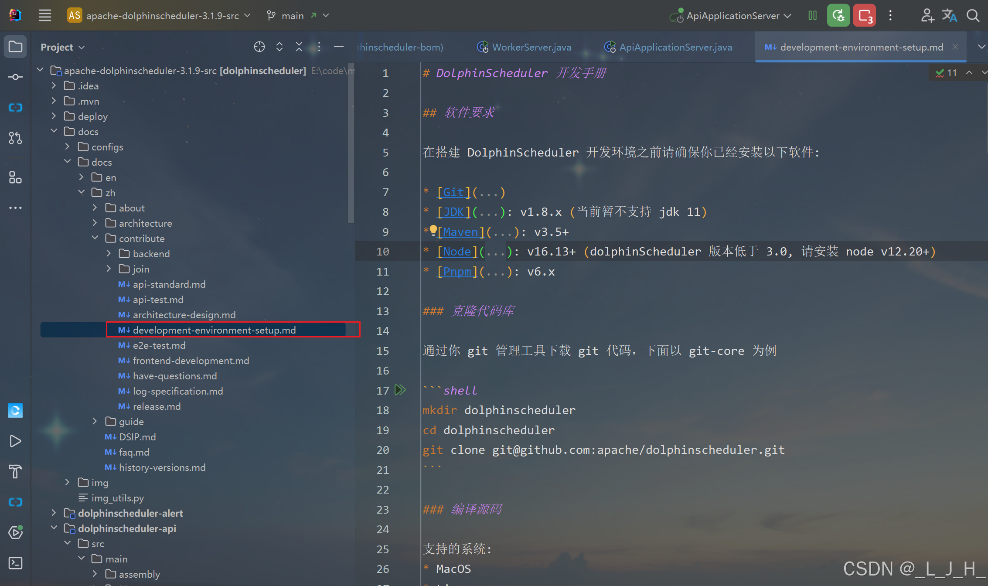Open the Structure tool window icon

(x=15, y=177)
